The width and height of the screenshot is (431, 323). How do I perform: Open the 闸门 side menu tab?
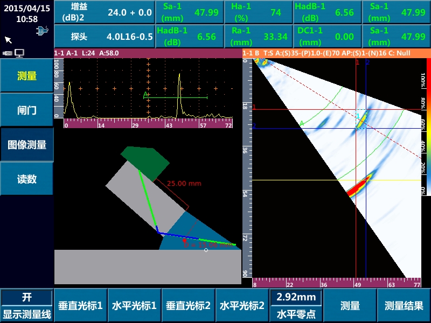(26, 110)
